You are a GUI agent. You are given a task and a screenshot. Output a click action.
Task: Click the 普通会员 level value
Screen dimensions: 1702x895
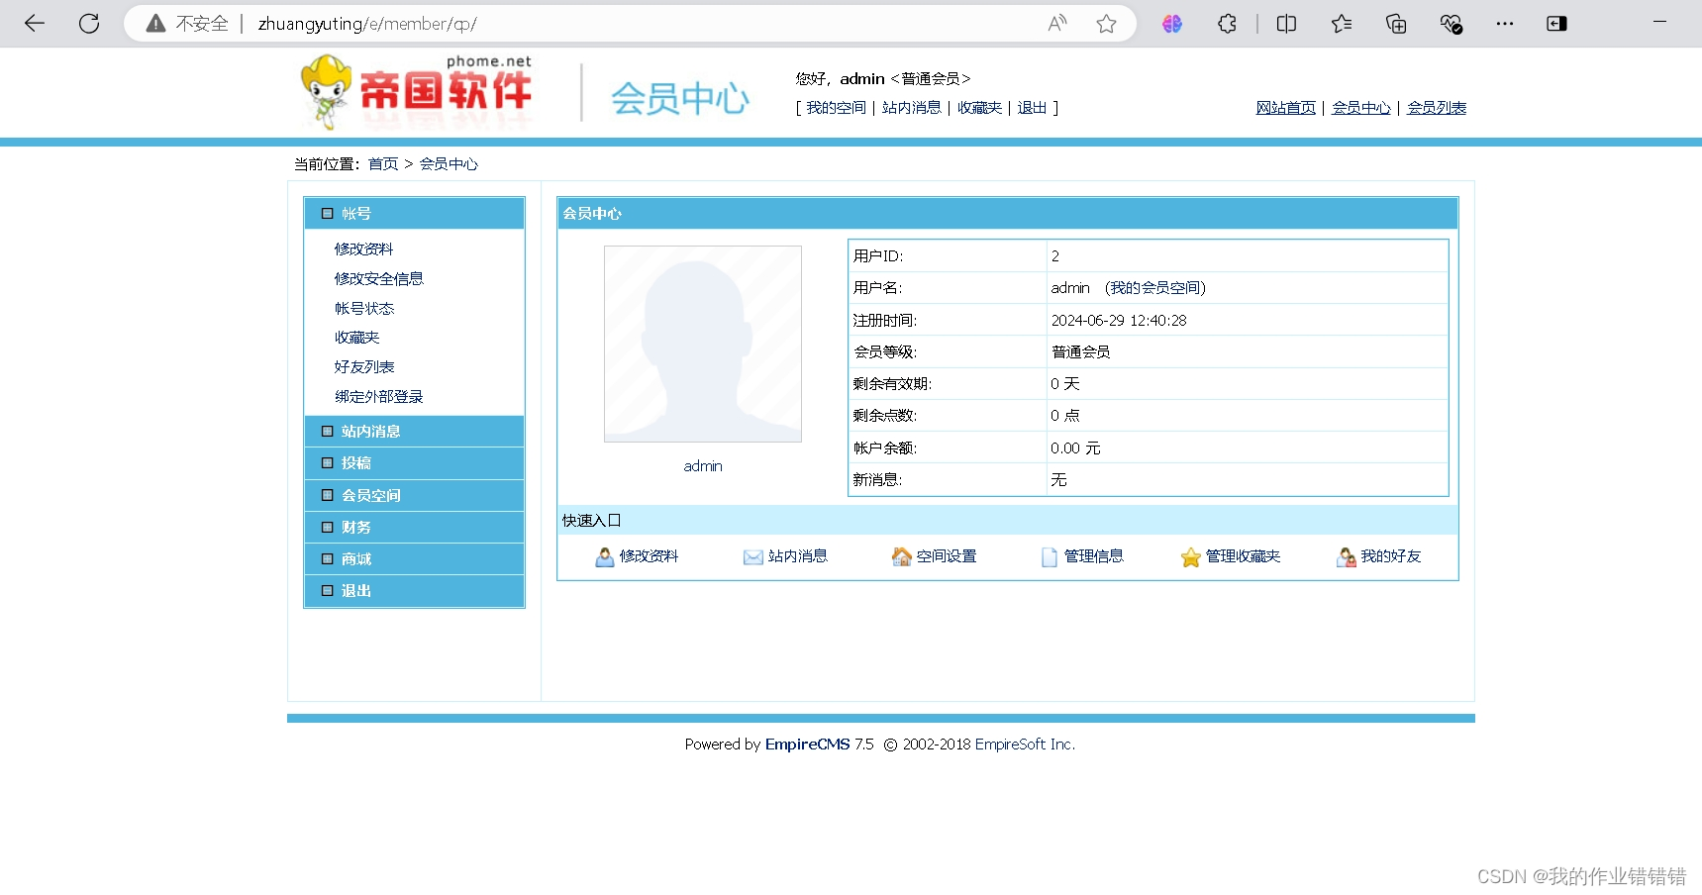click(1080, 352)
